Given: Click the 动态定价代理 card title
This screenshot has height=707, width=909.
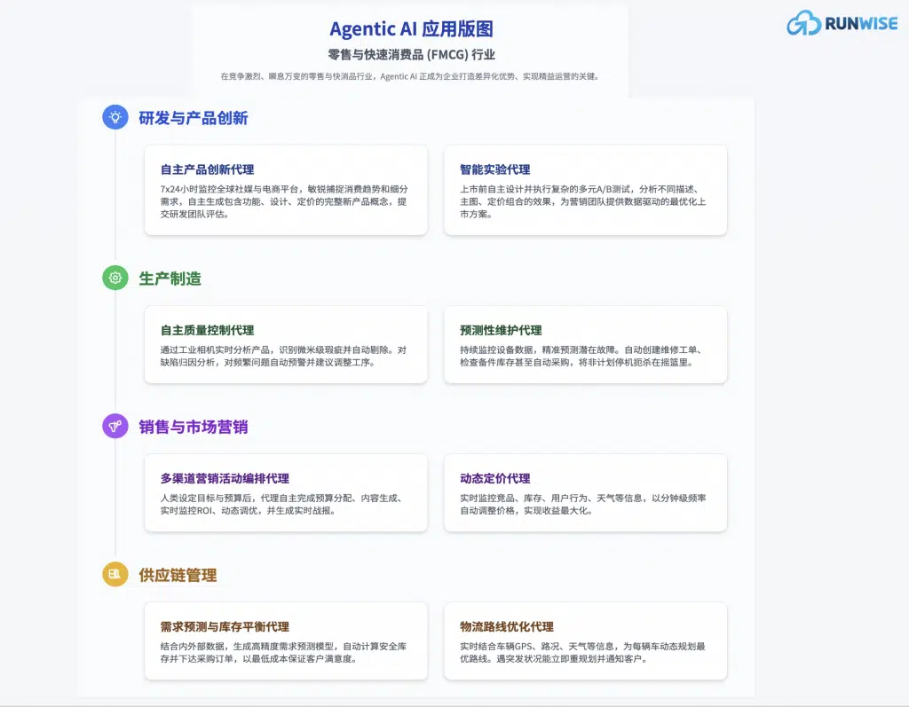Looking at the screenshot, I should coord(495,479).
